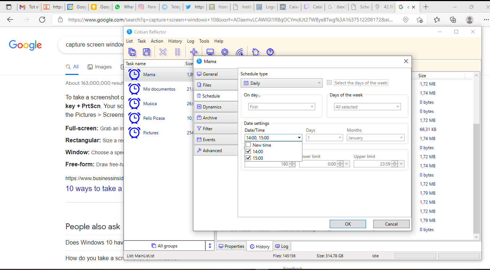Click Cancel in the Mama dialog
This screenshot has height=270, width=490.
click(x=391, y=224)
